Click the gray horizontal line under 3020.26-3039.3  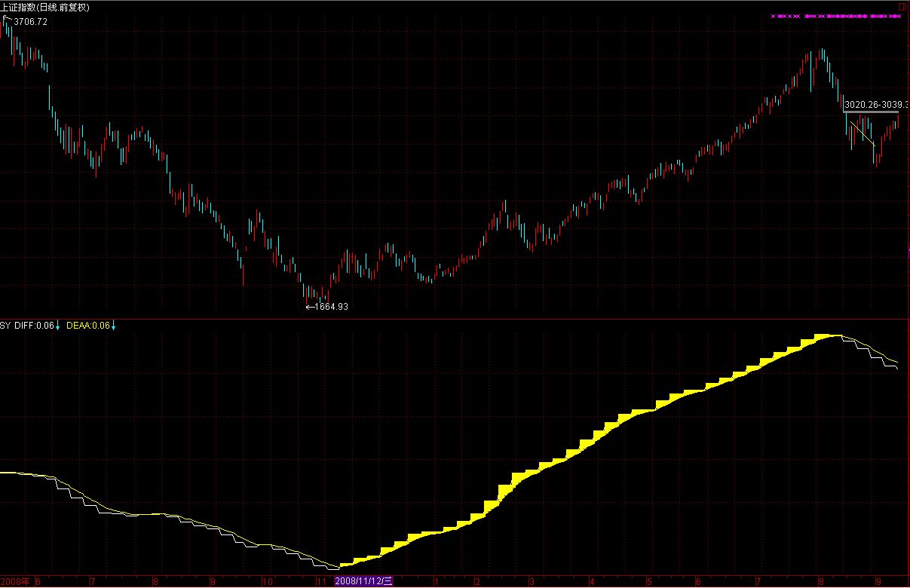tap(872, 112)
